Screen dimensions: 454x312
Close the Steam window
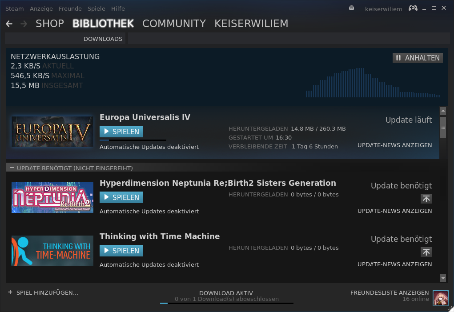coord(444,8)
